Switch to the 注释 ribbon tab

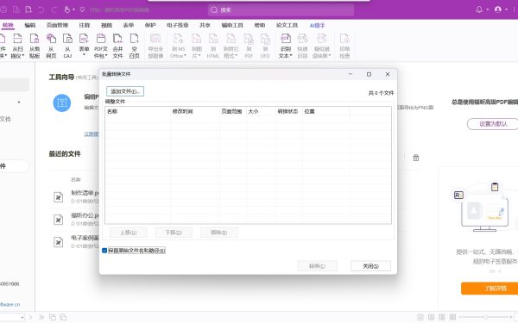coord(85,25)
